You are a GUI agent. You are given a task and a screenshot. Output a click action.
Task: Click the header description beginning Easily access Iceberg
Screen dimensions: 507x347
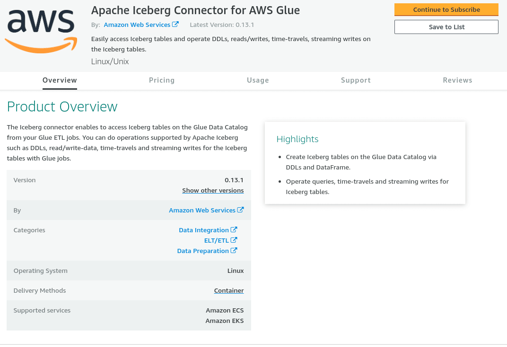click(x=231, y=44)
